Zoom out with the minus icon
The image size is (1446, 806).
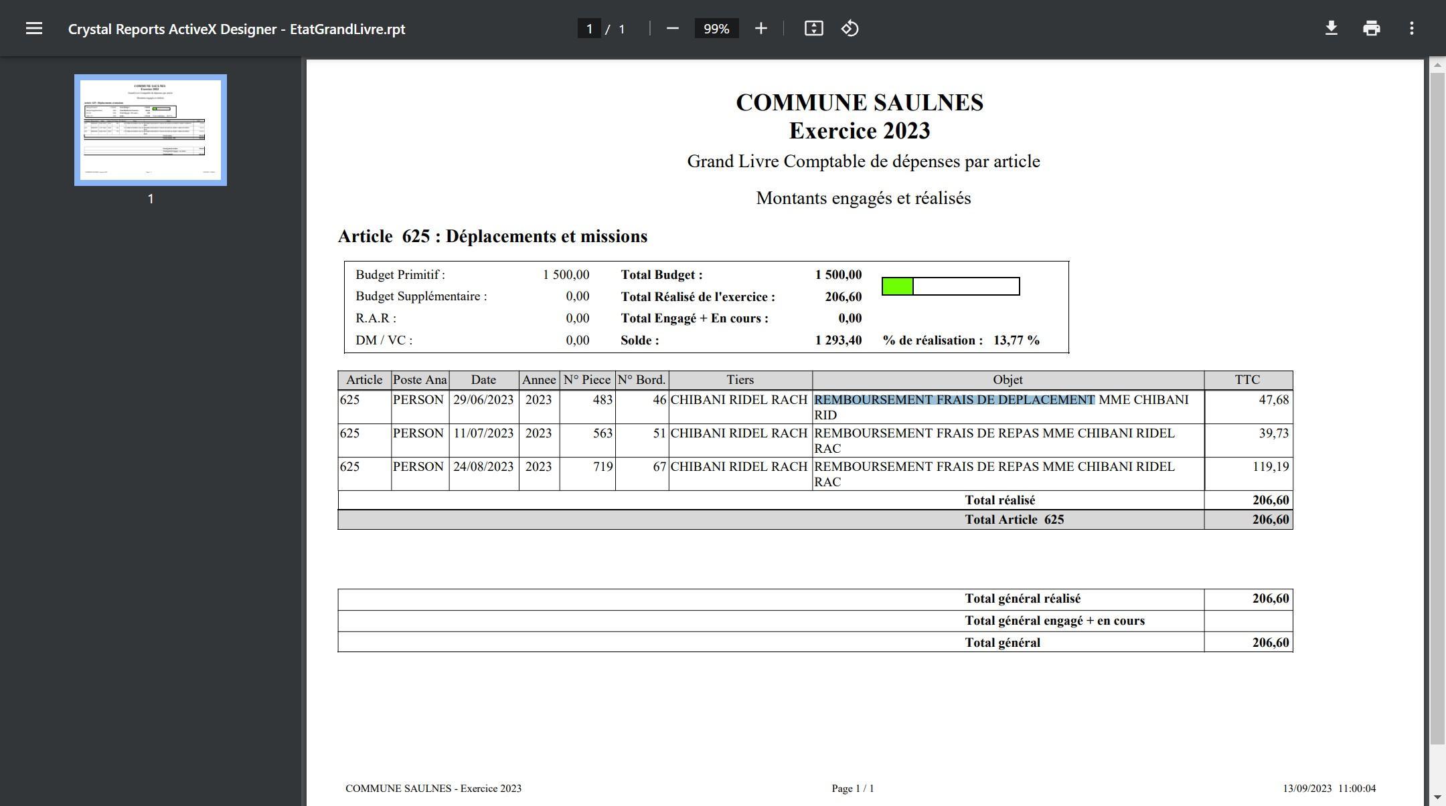(x=673, y=29)
